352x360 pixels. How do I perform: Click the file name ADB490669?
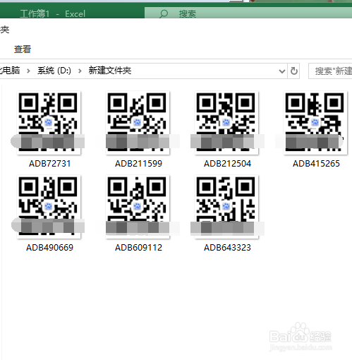[x=49, y=248]
